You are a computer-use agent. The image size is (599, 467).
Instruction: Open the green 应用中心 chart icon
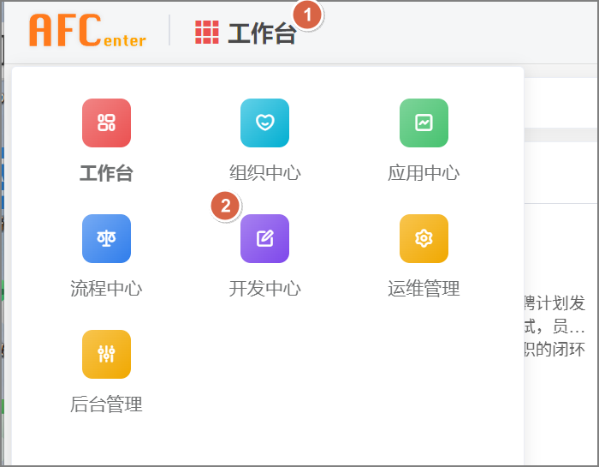(424, 123)
